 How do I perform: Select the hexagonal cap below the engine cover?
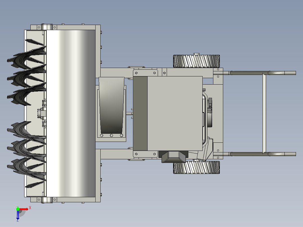coord(173,157)
